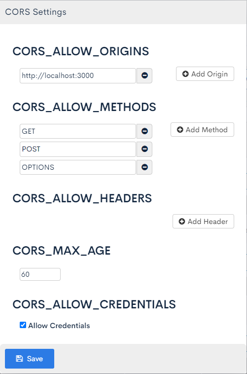Delete the POST method using minus icon
Viewport: 247px width, 374px height.
(144, 149)
